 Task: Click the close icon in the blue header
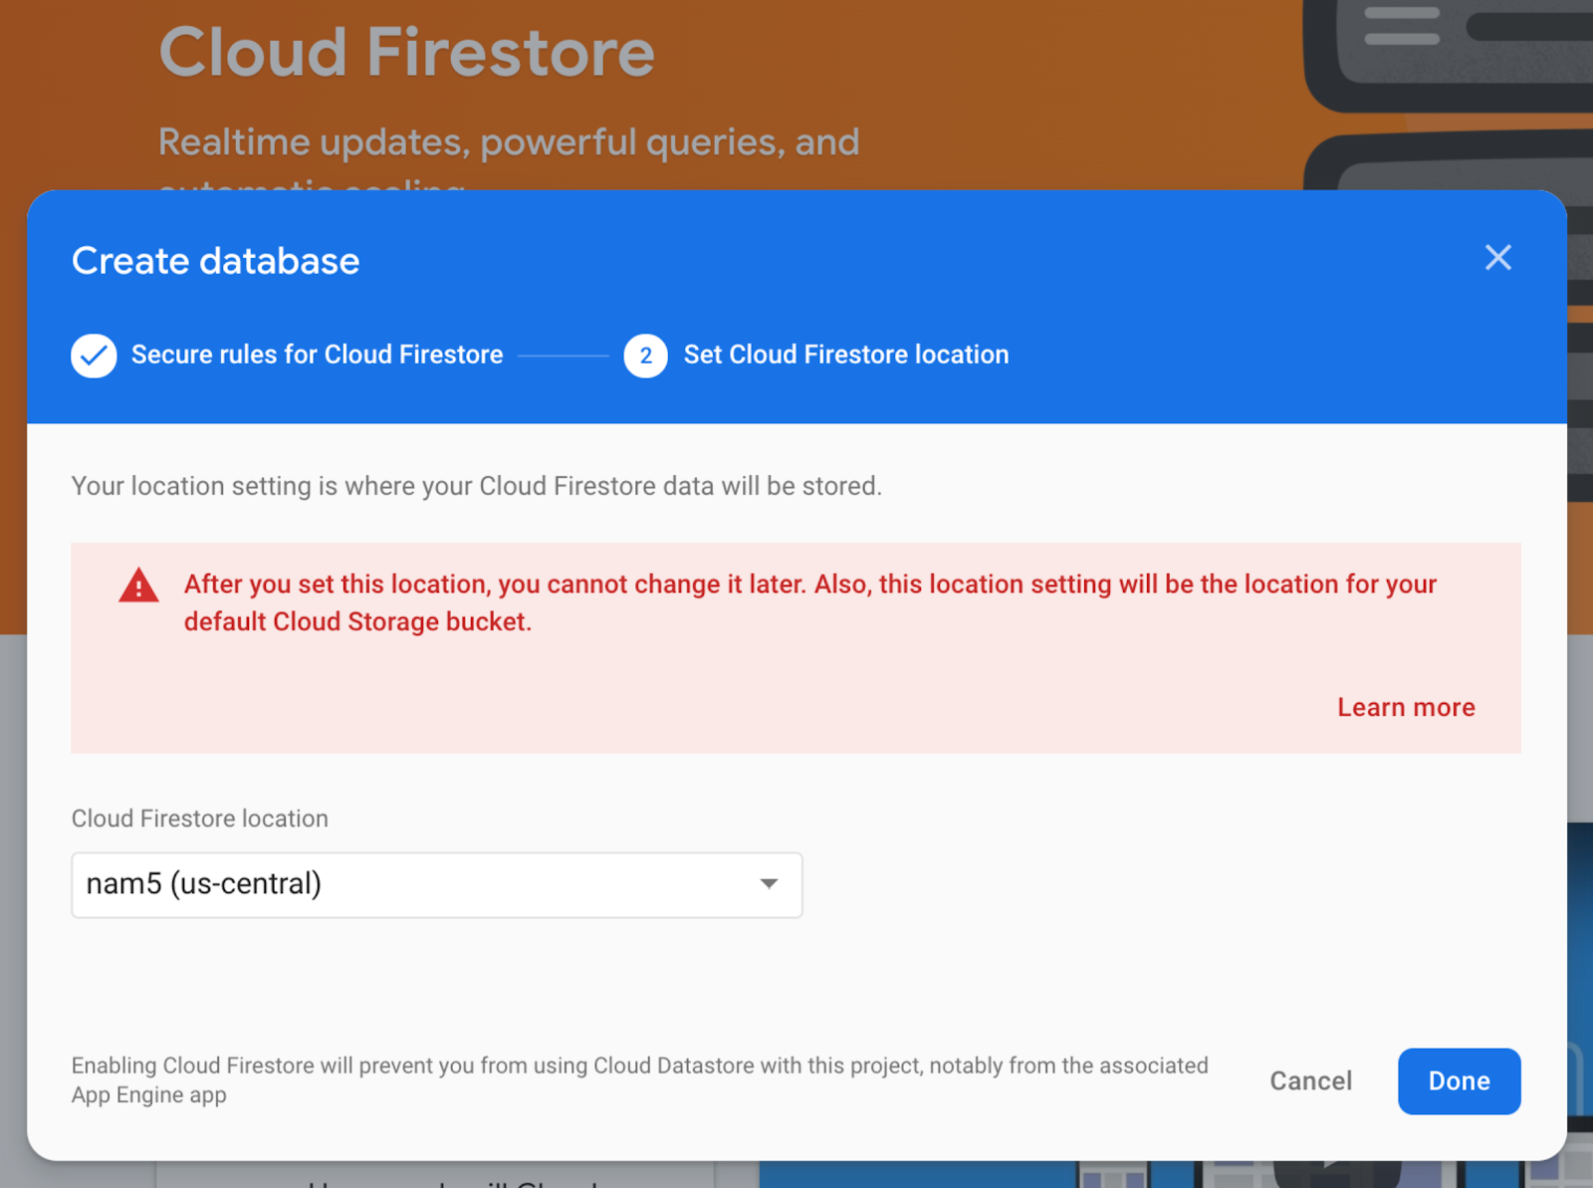pyautogui.click(x=1497, y=258)
